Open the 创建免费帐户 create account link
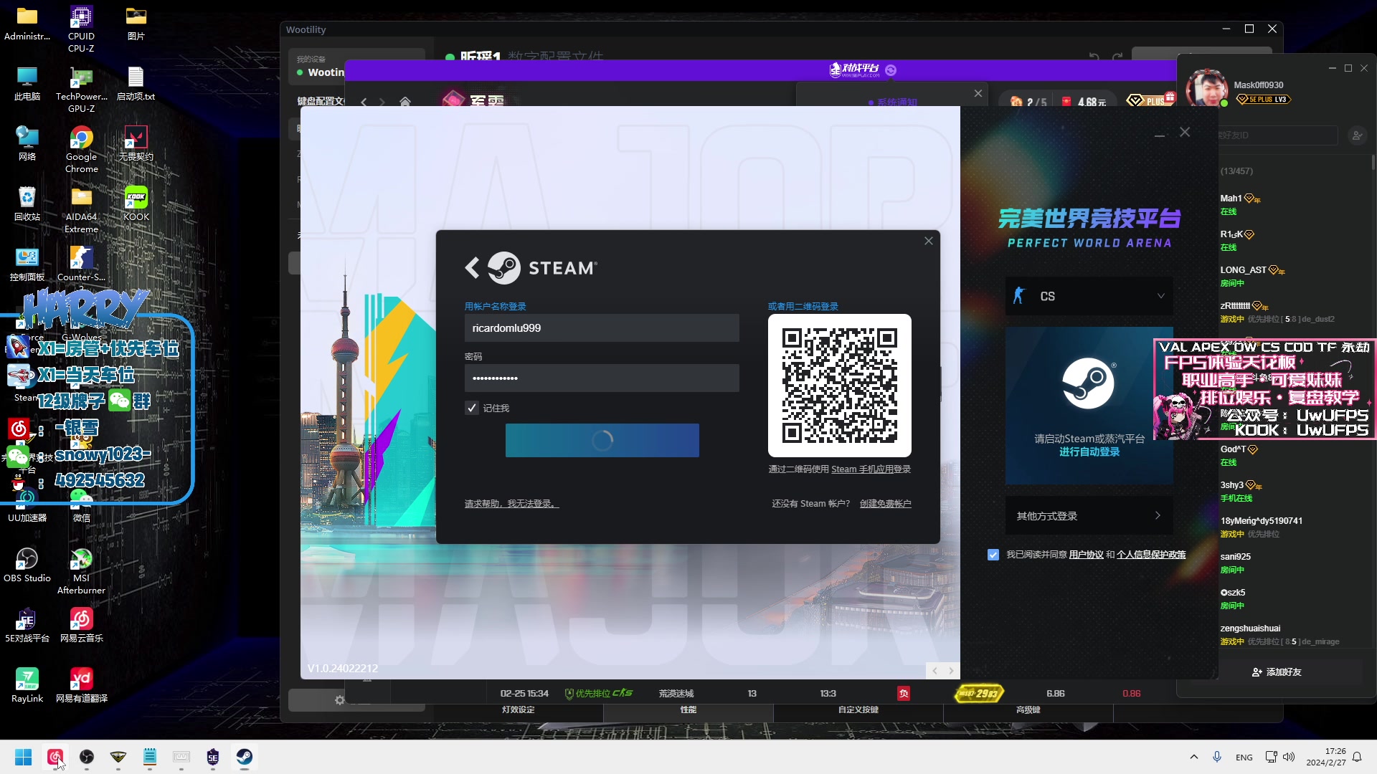 tap(886, 504)
